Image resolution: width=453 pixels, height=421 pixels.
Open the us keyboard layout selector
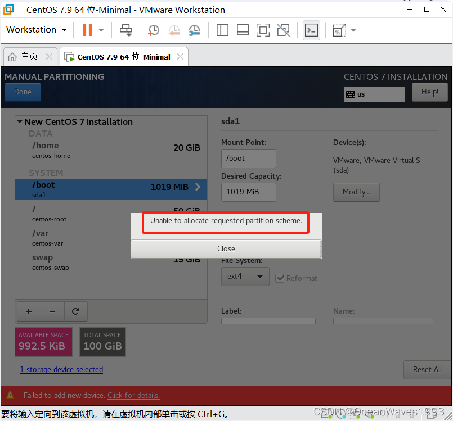point(374,94)
